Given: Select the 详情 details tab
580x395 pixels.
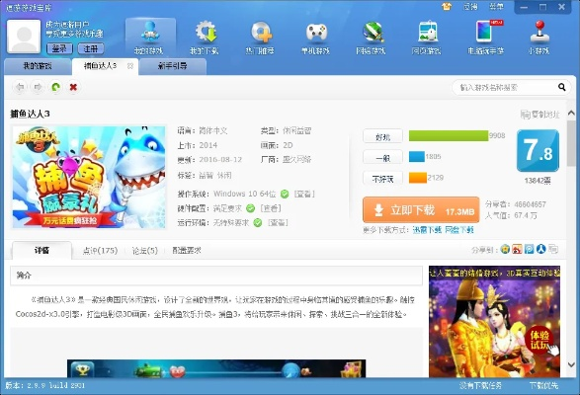Looking at the screenshot, I should coord(41,251).
